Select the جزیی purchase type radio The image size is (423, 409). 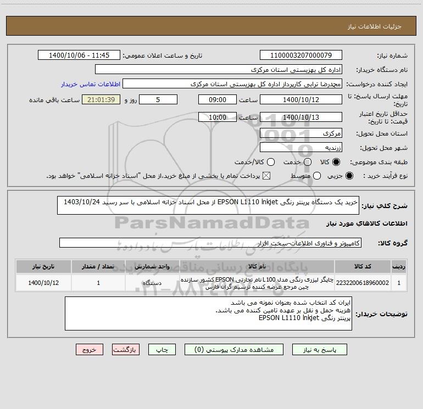pyautogui.click(x=349, y=176)
